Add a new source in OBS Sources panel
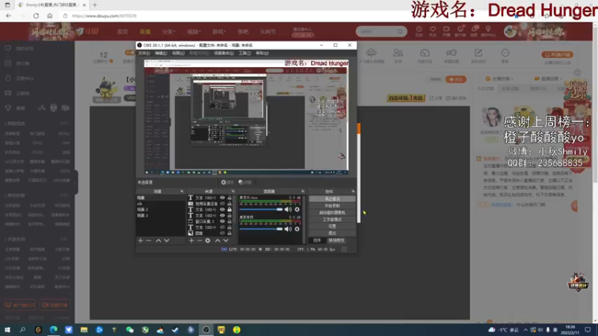 (x=191, y=240)
